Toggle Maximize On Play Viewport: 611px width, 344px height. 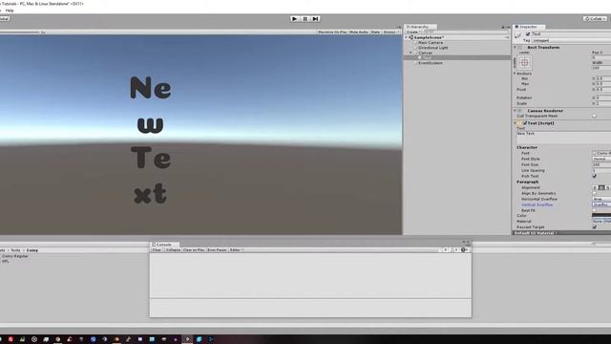tap(332, 32)
